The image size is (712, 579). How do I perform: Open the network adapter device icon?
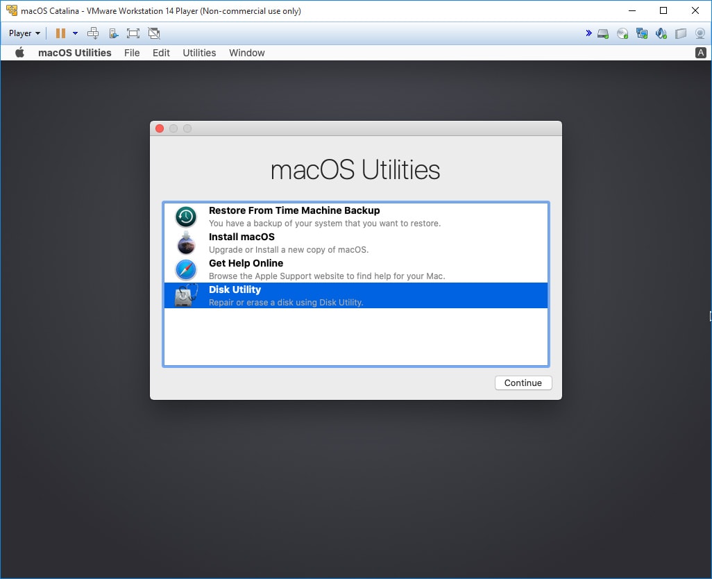tap(642, 33)
